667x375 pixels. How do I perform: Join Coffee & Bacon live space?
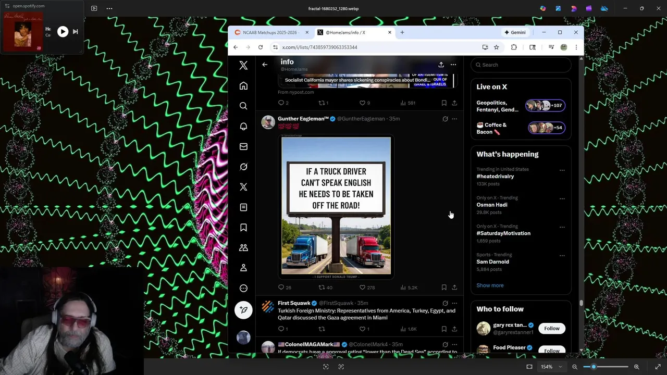521,128
